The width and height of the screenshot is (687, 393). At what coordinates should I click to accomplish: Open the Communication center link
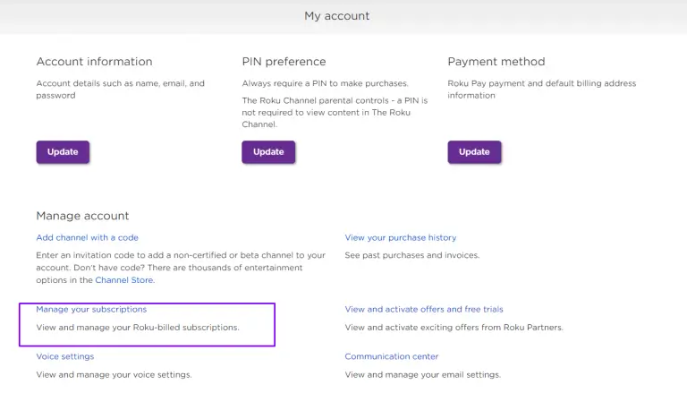pos(391,356)
